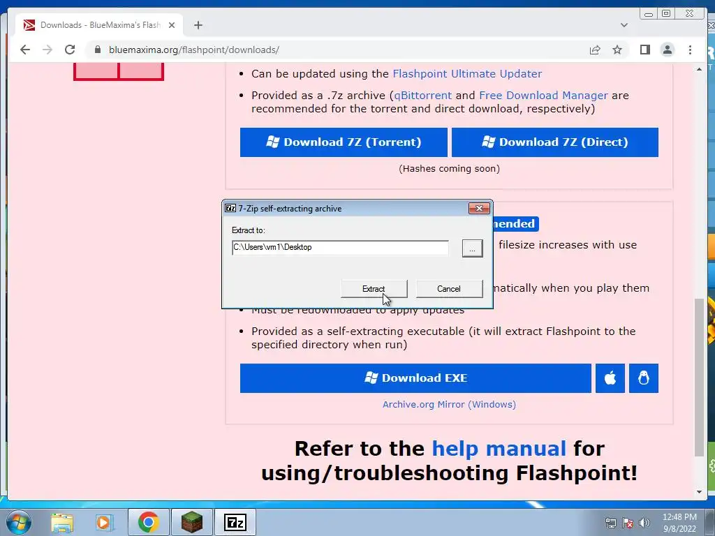Open the Action Center flag icon
This screenshot has height=536, width=715.
(x=628, y=523)
